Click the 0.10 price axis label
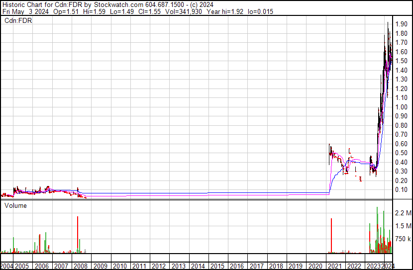 click(402, 190)
